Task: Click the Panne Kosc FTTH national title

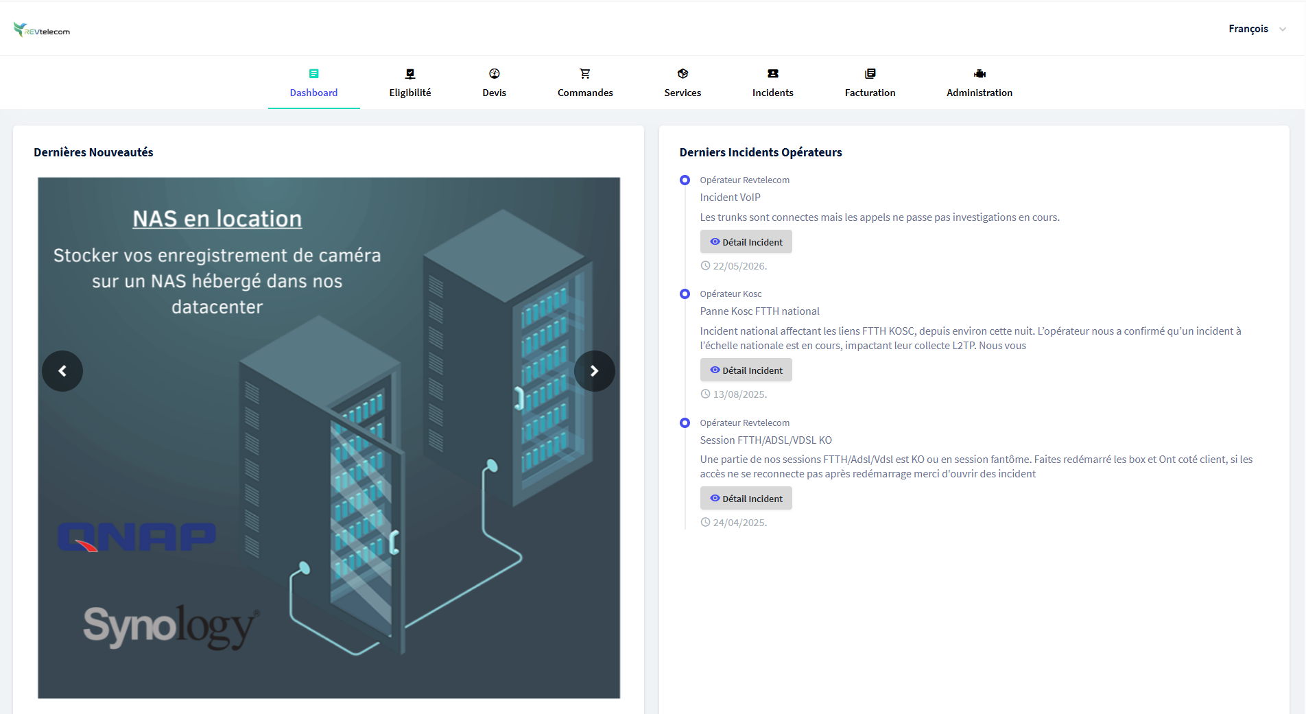Action: pos(760,311)
